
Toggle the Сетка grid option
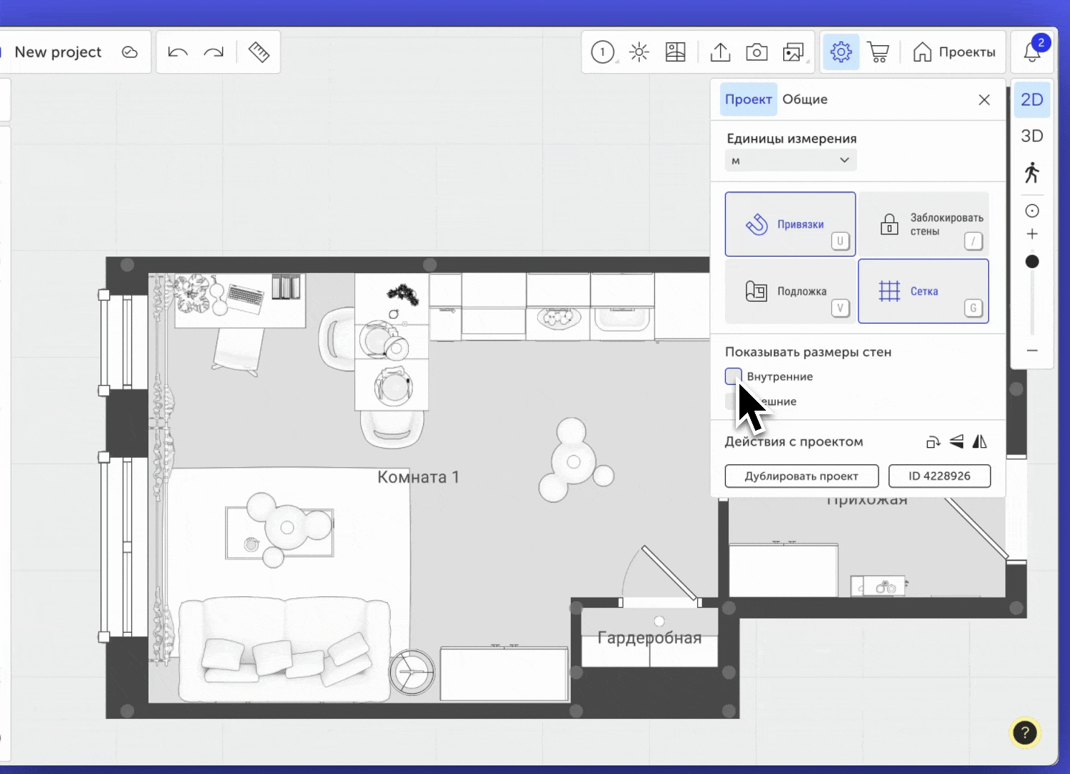click(x=923, y=291)
